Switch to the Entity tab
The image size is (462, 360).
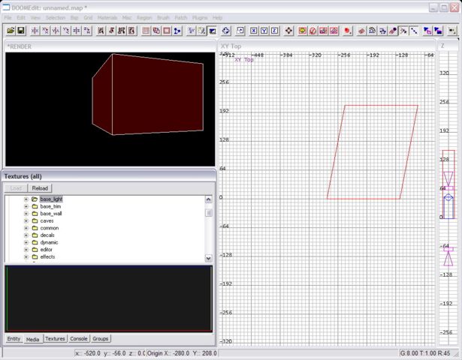14,339
